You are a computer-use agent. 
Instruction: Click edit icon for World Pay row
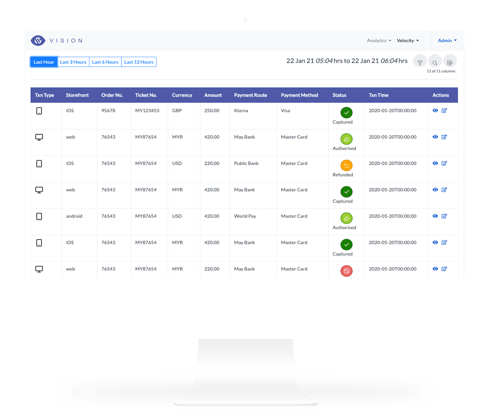444,216
